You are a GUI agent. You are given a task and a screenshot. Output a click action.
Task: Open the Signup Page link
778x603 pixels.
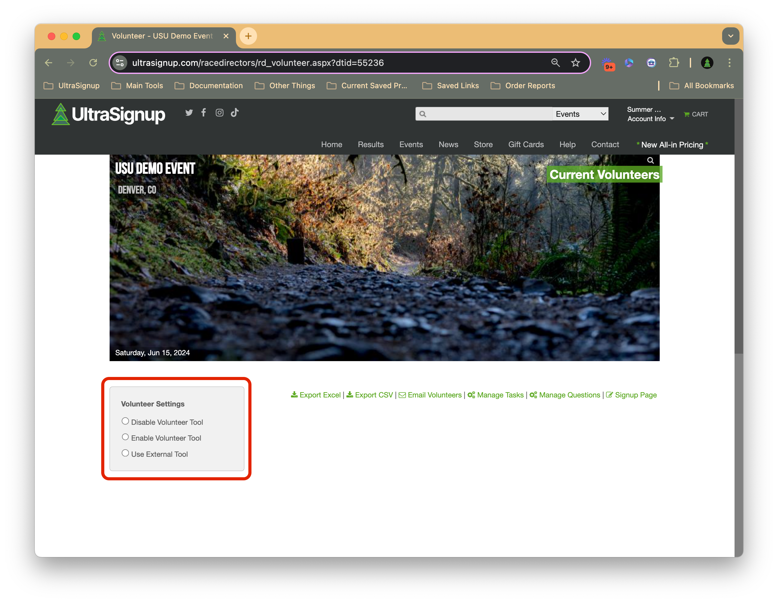point(631,395)
